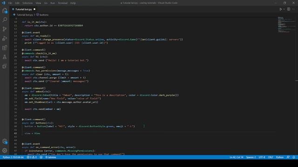Click the tabnine status bar item
The image size is (298, 167).
(x=51, y=157)
